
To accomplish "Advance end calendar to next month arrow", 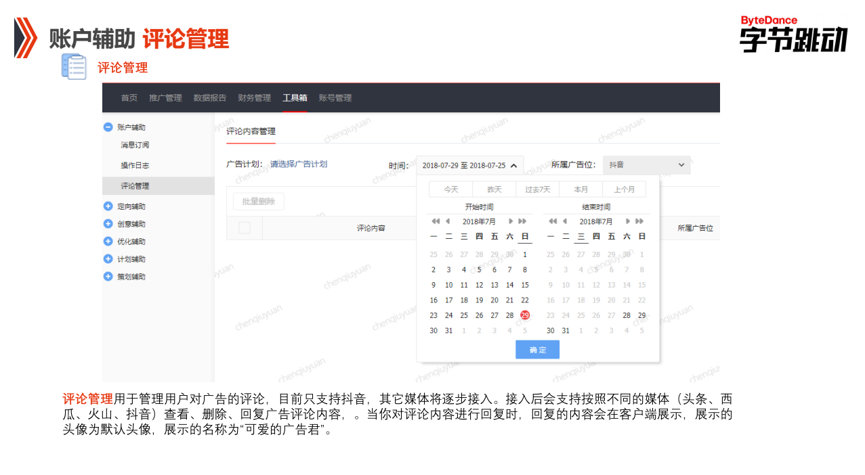I will (627, 221).
